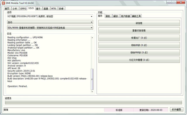The height and width of the screenshot is (115, 187).
Task: Click the log line 'Security patch: 2019-12-01'
Action: coord(21,71)
